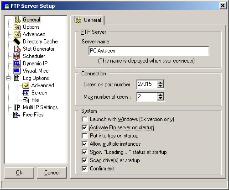Click the Ok button
Image resolution: width=229 pixels, height=190 pixels.
click(x=19, y=173)
